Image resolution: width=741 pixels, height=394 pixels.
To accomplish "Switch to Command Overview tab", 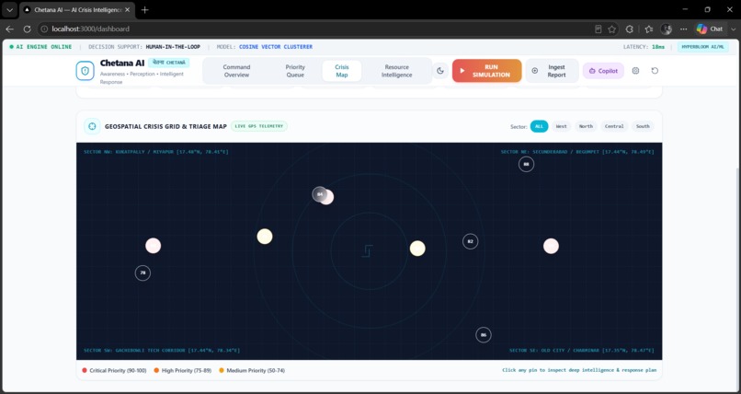I will (237, 71).
